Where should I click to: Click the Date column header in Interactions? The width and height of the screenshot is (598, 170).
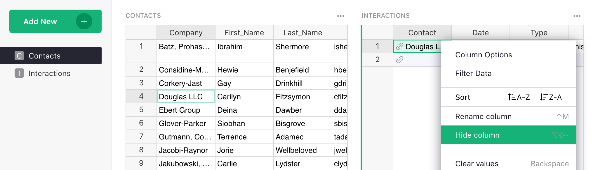(480, 33)
